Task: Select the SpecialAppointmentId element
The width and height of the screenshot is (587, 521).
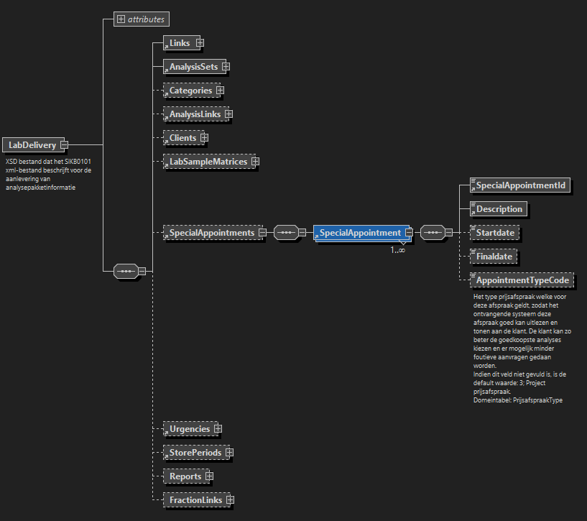Action: click(520, 185)
